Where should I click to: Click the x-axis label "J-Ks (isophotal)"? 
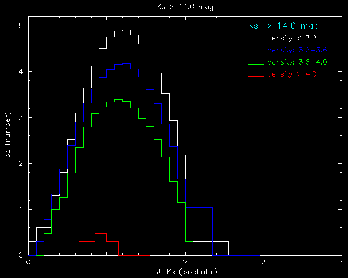tap(187, 272)
